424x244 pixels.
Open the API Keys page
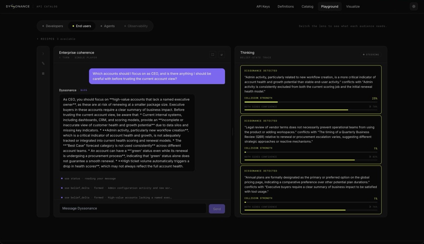(263, 6)
